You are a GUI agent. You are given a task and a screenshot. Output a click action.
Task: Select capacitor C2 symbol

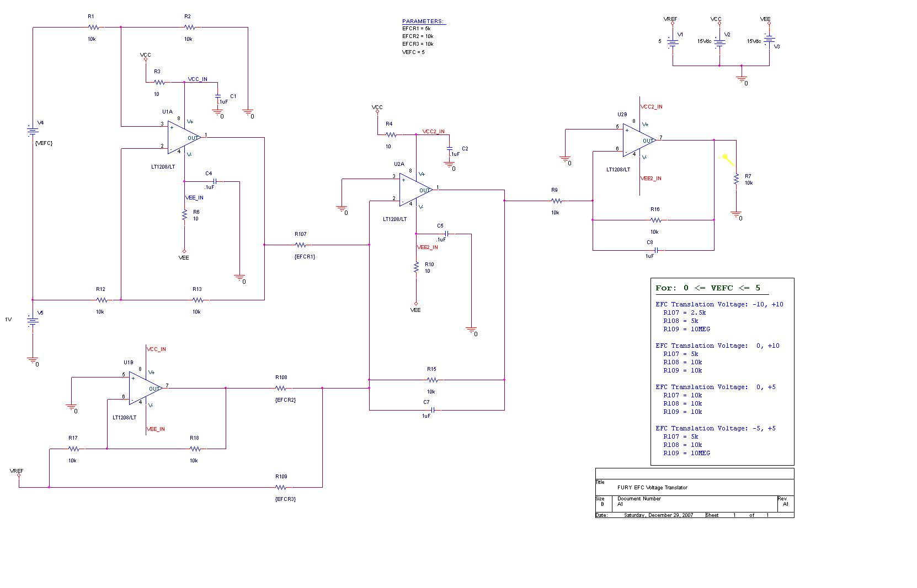(x=449, y=149)
